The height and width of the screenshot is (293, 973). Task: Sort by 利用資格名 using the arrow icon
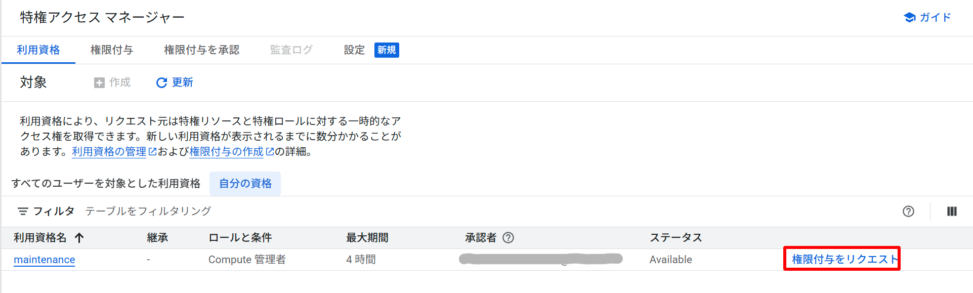pos(79,238)
